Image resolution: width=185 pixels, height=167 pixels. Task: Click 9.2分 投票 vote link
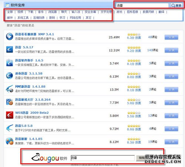tap(134, 51)
